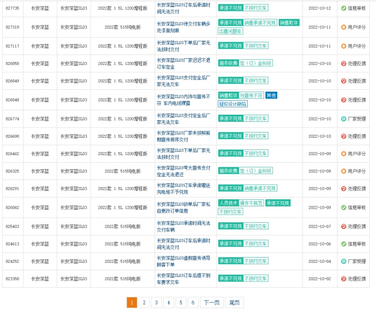Click the date 2022-10-06
This screenshot has height=314, width=376.
pyautogui.click(x=320, y=243)
